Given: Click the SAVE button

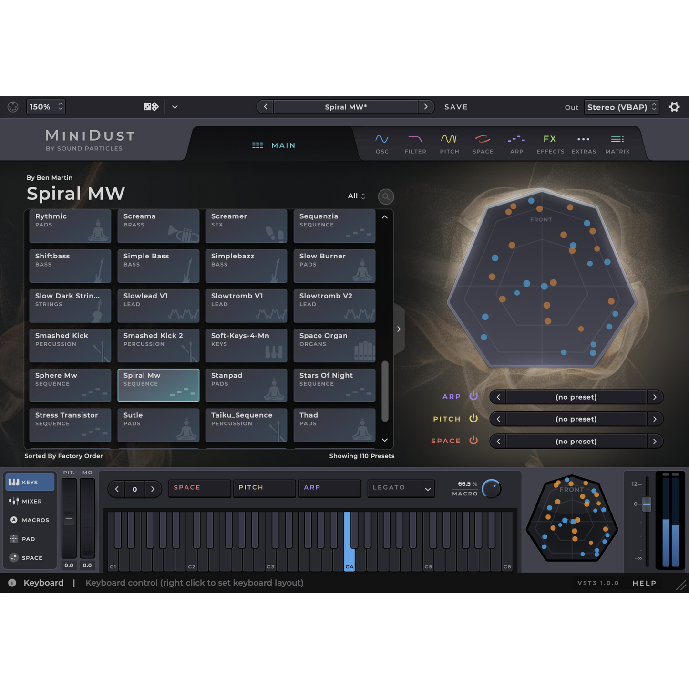Looking at the screenshot, I should pyautogui.click(x=456, y=107).
